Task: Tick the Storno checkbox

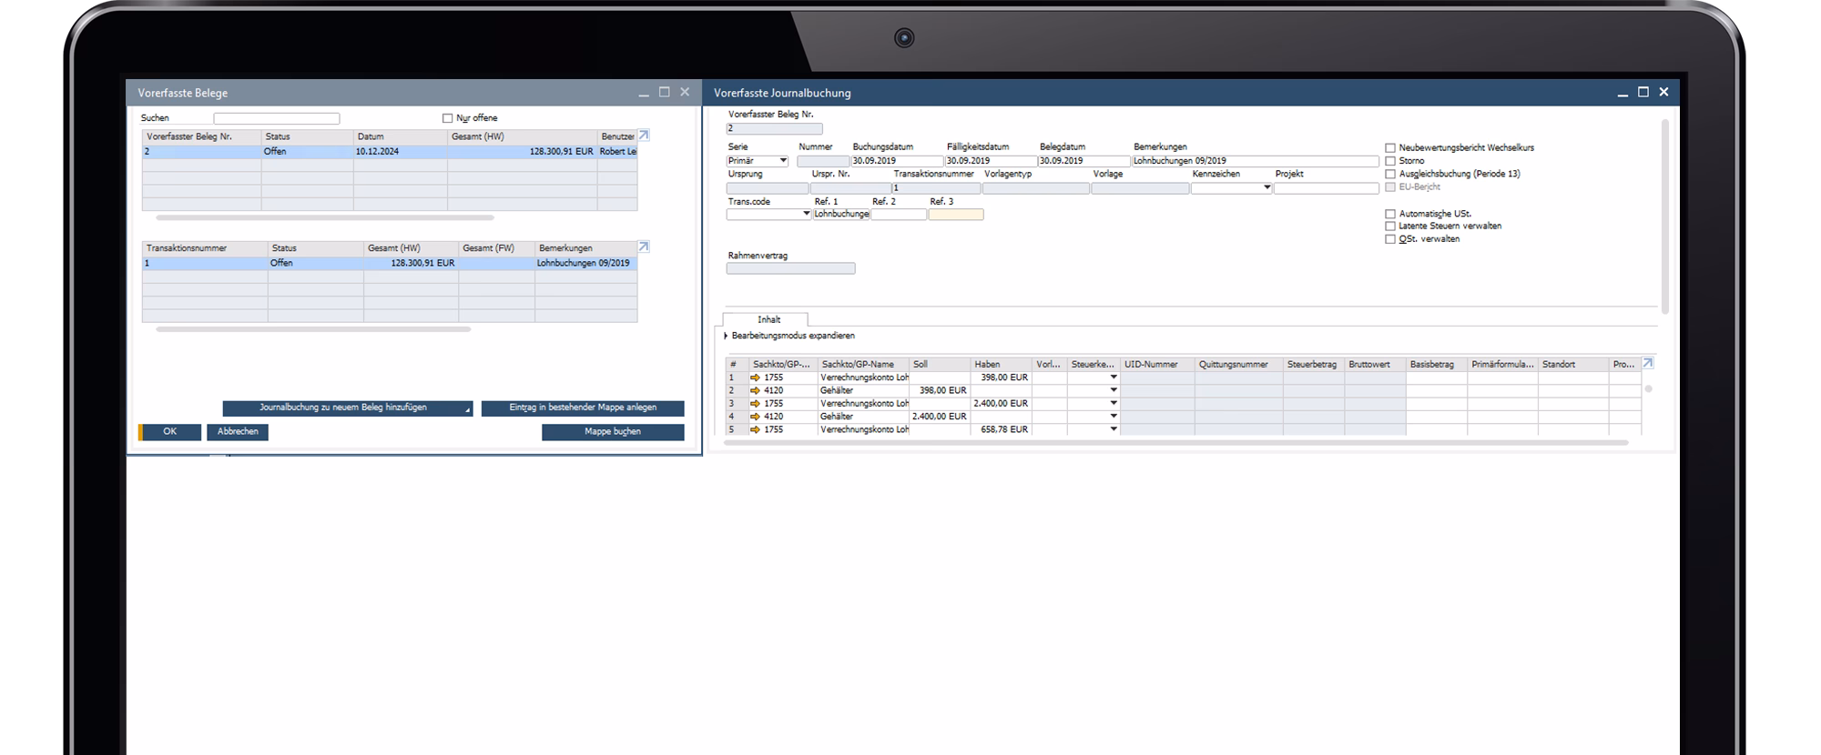Action: click(1390, 161)
